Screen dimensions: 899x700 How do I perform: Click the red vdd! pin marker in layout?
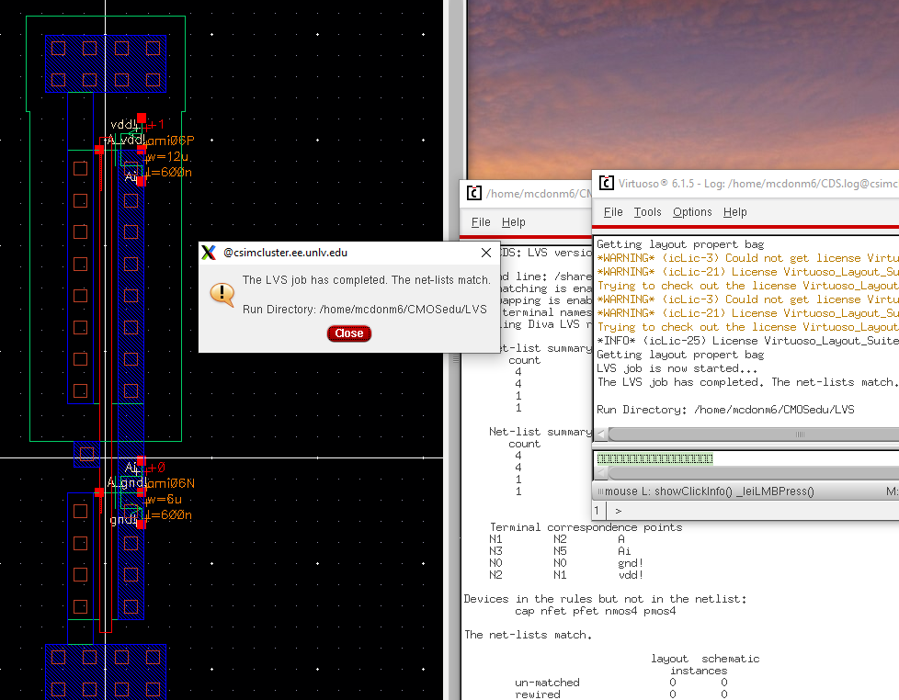(142, 118)
